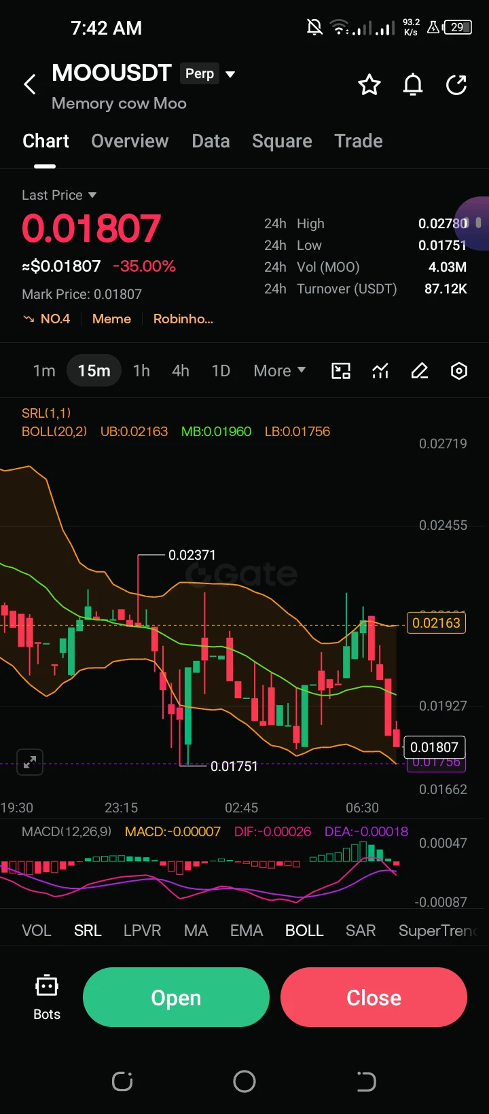Image resolution: width=489 pixels, height=1114 pixels.
Task: Toggle the SuperTrend indicator
Action: point(438,931)
